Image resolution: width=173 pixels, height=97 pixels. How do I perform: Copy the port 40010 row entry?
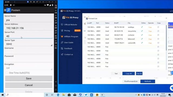pos(158,67)
